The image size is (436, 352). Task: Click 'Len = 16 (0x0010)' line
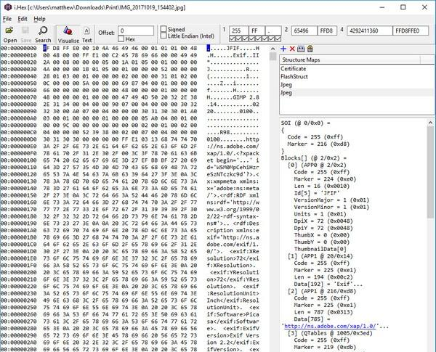(x=321, y=186)
